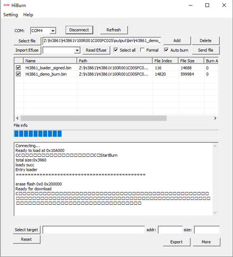Open the Setting menu
The image size is (233, 257).
click(x=11, y=15)
